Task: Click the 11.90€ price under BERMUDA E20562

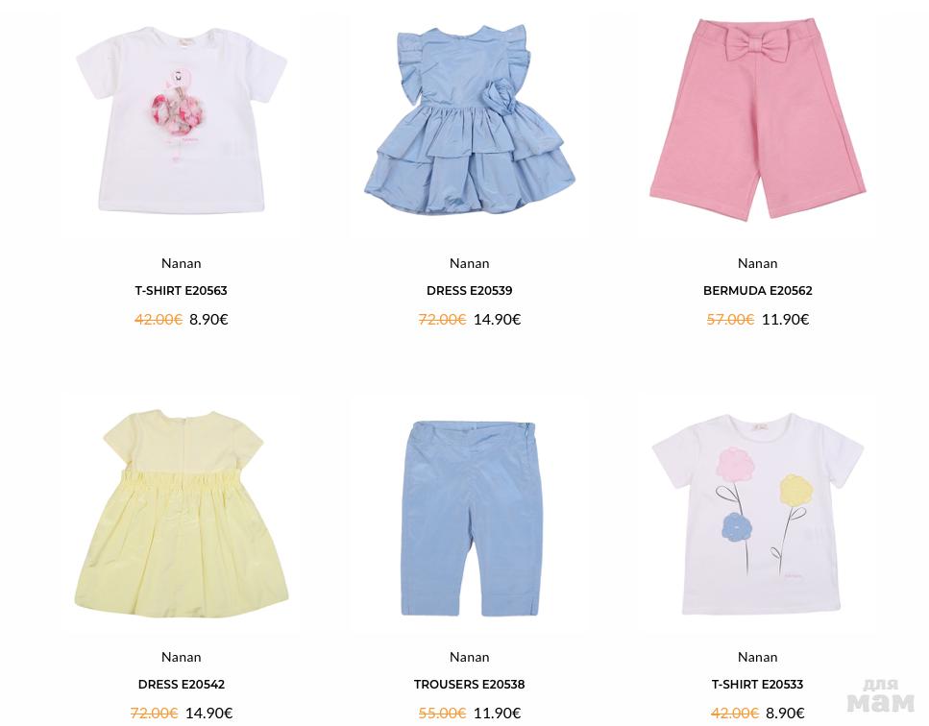Action: pos(785,320)
